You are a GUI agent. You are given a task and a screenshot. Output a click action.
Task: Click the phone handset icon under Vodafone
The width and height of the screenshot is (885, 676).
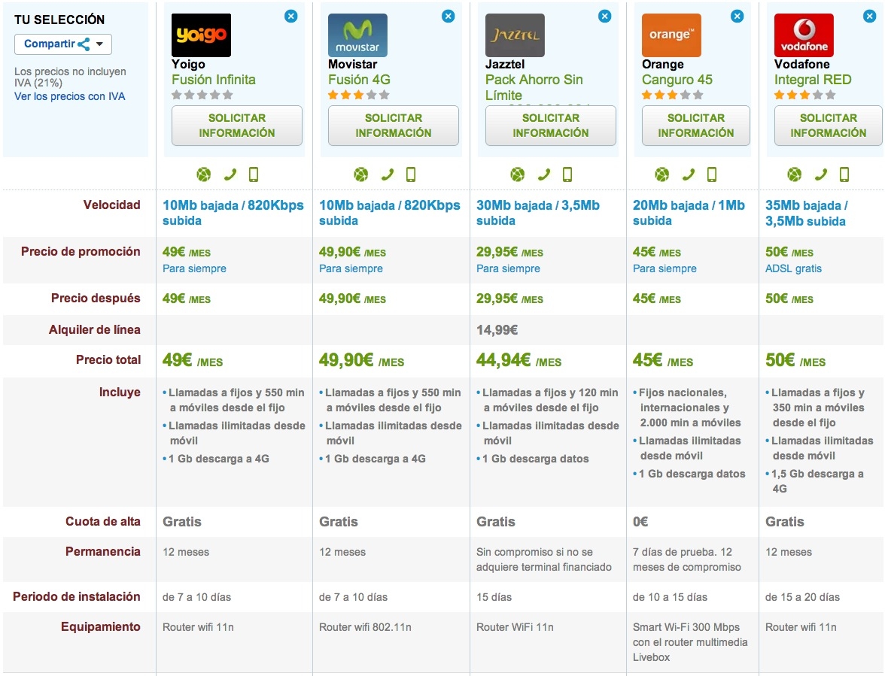tap(820, 174)
